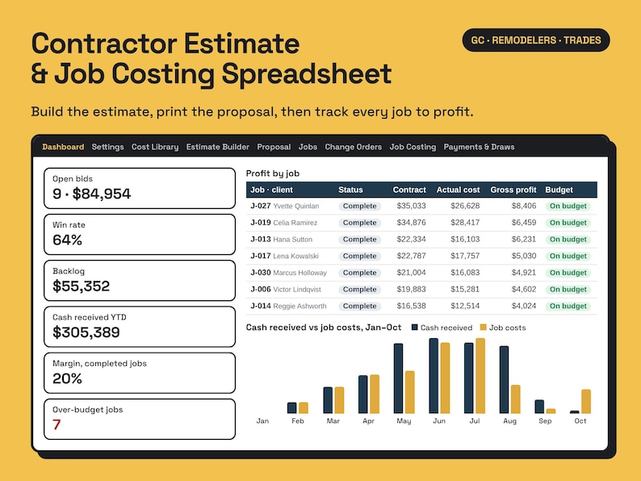Click contract value $22,787
641x481 pixels.
click(411, 256)
